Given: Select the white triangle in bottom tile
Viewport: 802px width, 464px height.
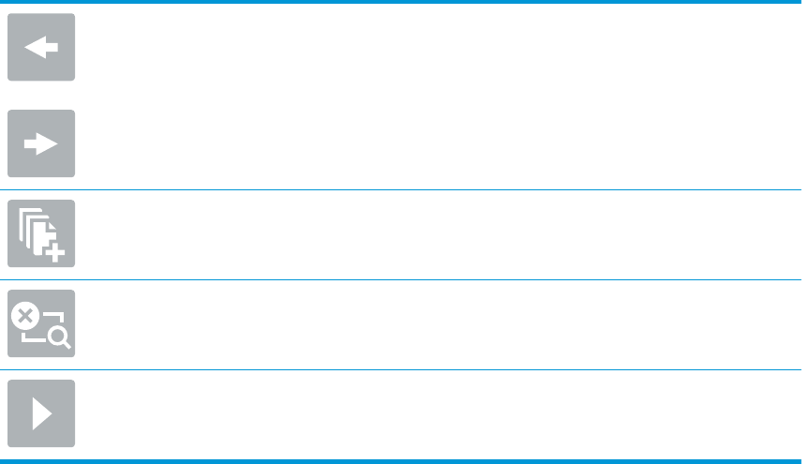Looking at the screenshot, I should (42, 413).
